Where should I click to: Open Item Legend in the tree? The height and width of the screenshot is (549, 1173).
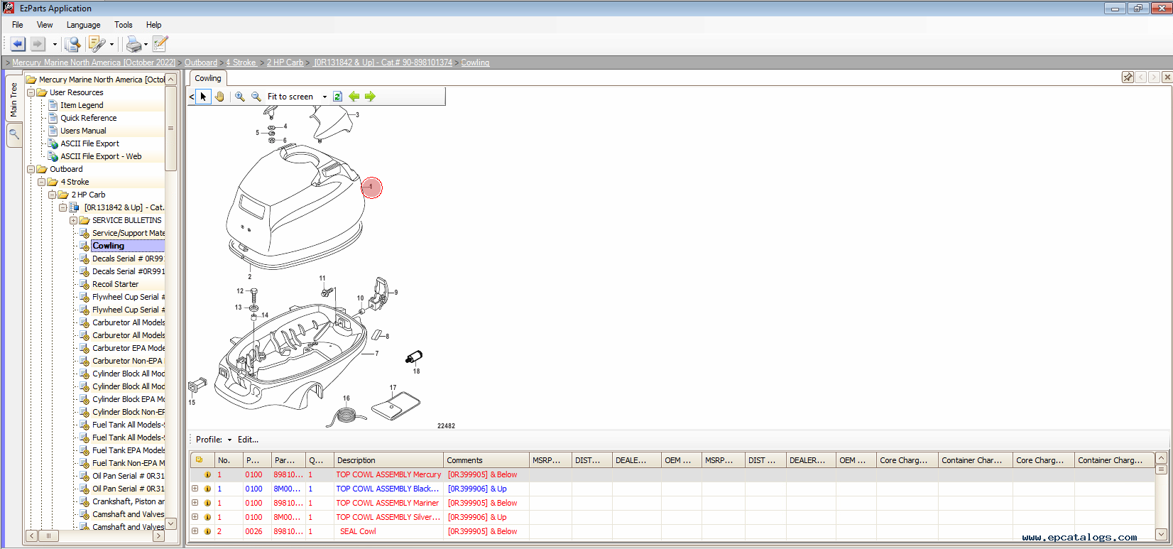pyautogui.click(x=82, y=105)
